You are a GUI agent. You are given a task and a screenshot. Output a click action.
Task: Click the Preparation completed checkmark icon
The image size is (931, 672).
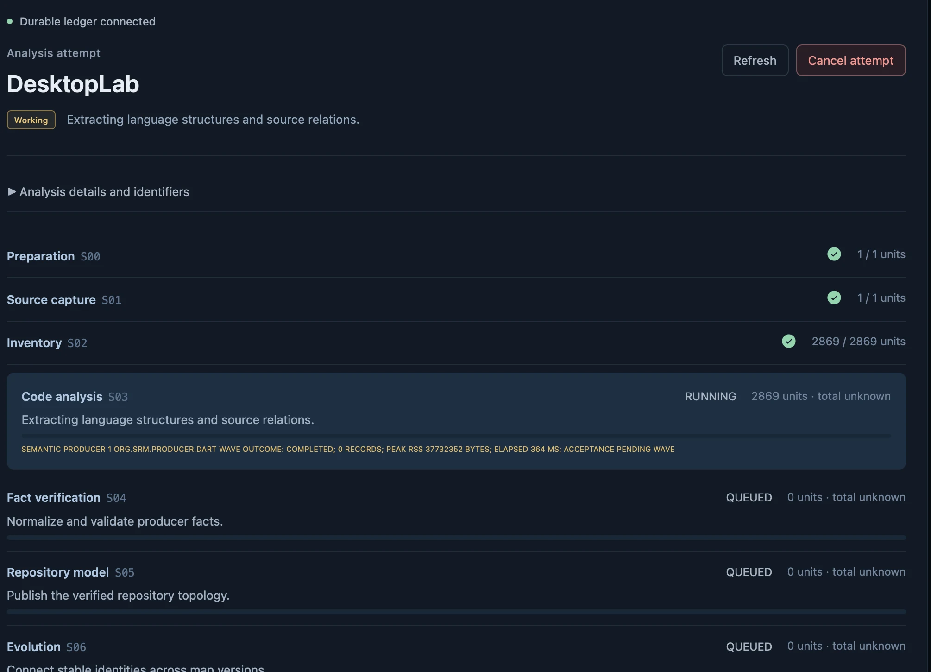[834, 254]
